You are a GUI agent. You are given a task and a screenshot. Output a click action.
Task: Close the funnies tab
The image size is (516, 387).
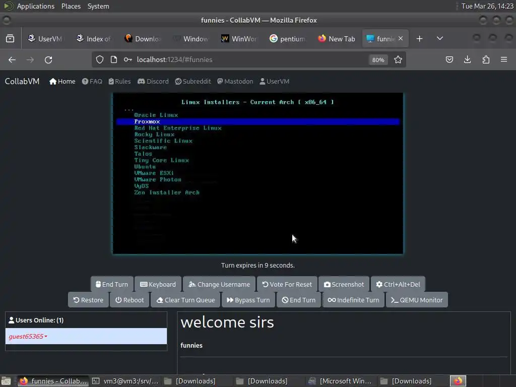point(401,38)
